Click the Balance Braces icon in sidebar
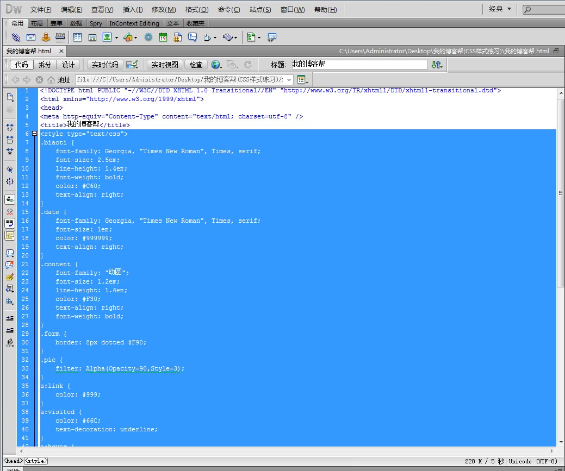This screenshot has height=471, width=565. pyautogui.click(x=10, y=181)
